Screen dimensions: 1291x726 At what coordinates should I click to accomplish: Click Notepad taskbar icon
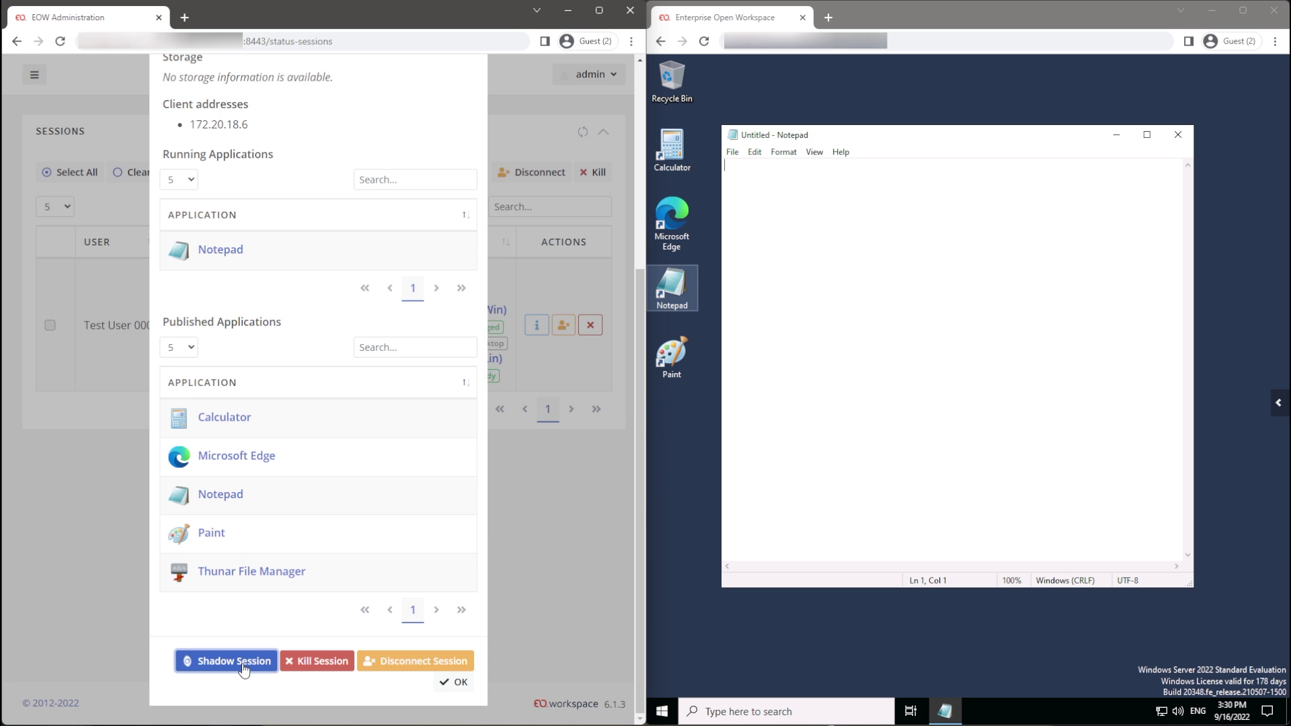(x=945, y=711)
